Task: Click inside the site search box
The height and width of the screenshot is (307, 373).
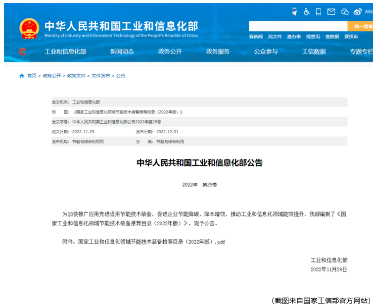Action: 298,26
